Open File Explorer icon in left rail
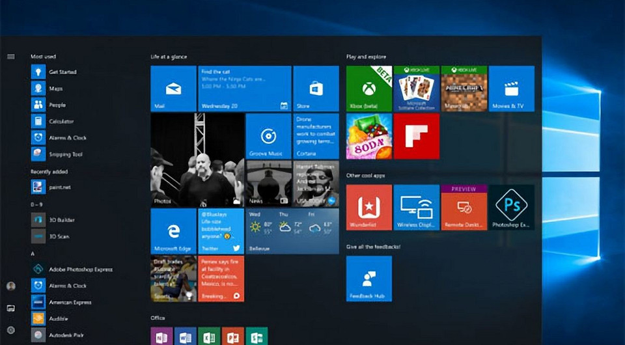The image size is (625, 345). pos(11,308)
